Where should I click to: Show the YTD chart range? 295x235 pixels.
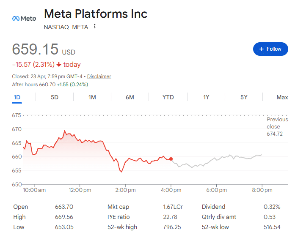click(x=168, y=97)
